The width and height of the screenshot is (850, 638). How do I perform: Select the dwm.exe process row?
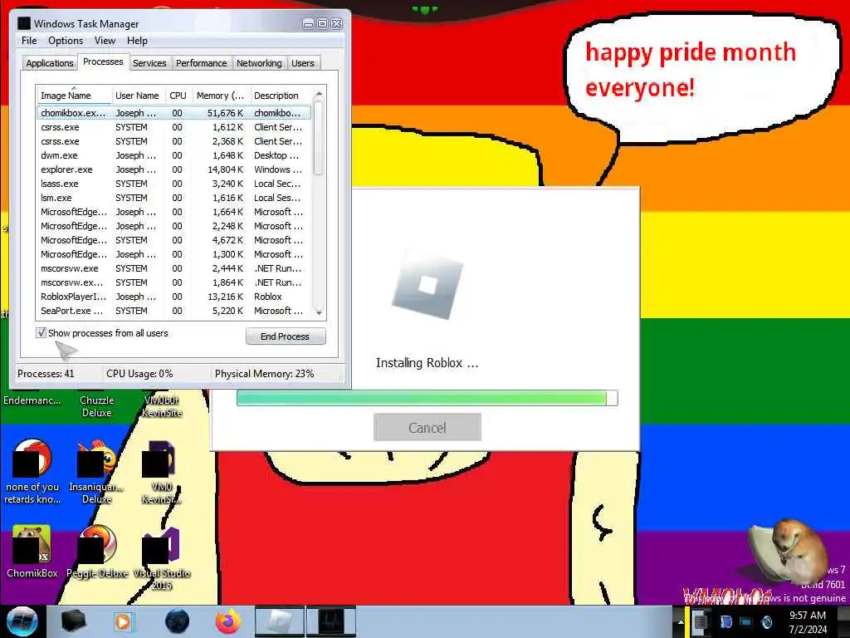coord(173,155)
